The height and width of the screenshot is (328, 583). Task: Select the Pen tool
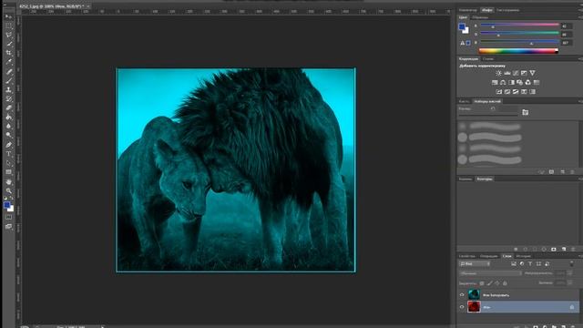coord(8,145)
